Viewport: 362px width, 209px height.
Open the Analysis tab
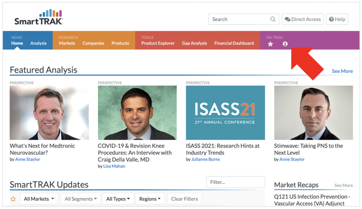[x=38, y=43]
